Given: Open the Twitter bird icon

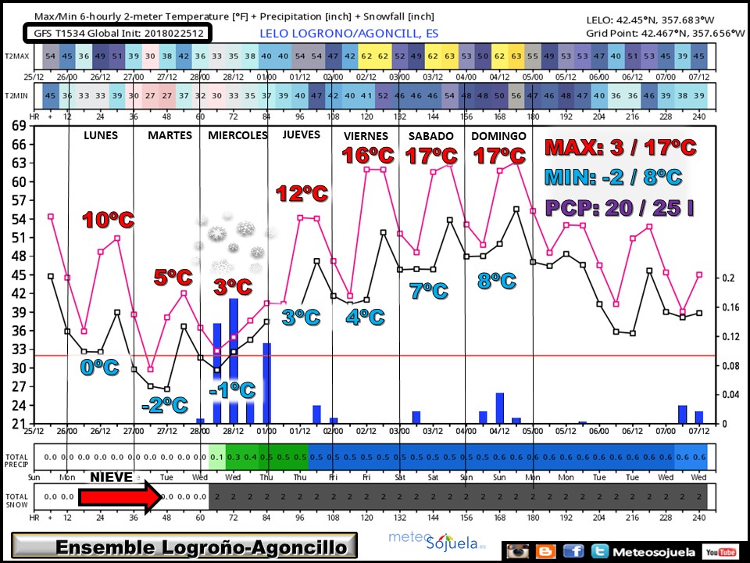Looking at the screenshot, I should click(x=599, y=551).
